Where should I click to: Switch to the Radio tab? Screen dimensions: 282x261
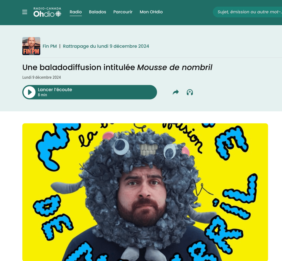[x=76, y=12]
